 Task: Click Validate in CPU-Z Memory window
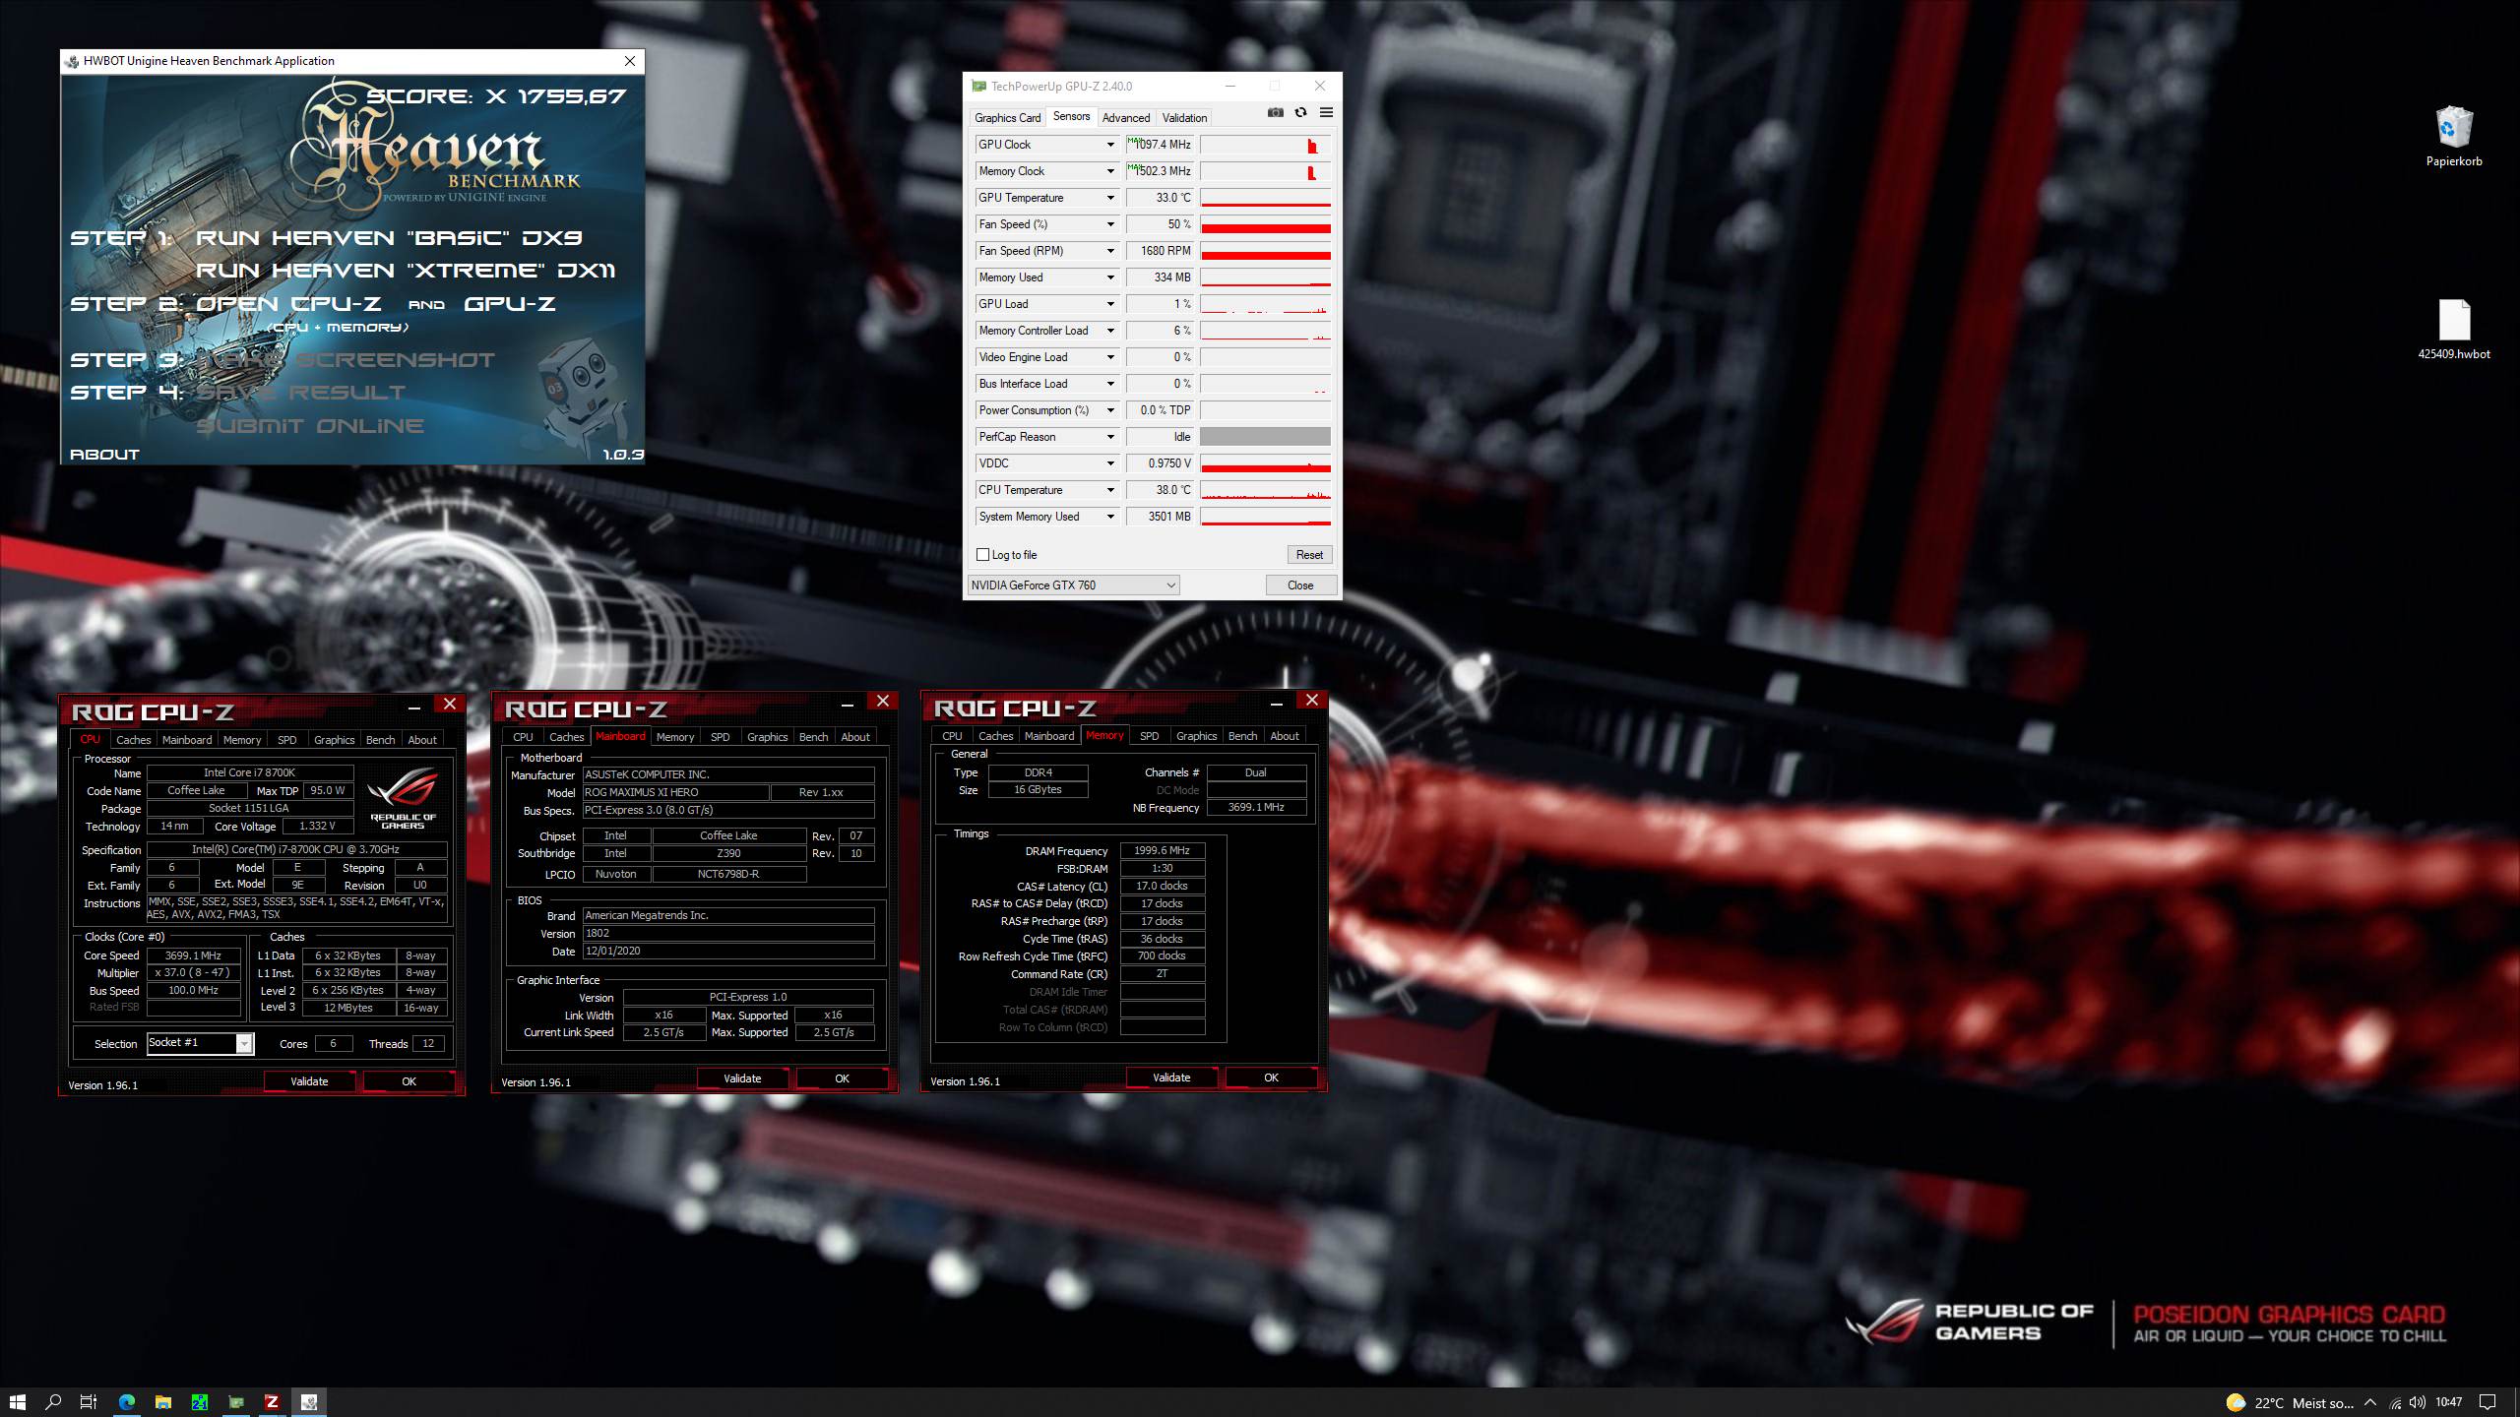1171,1078
